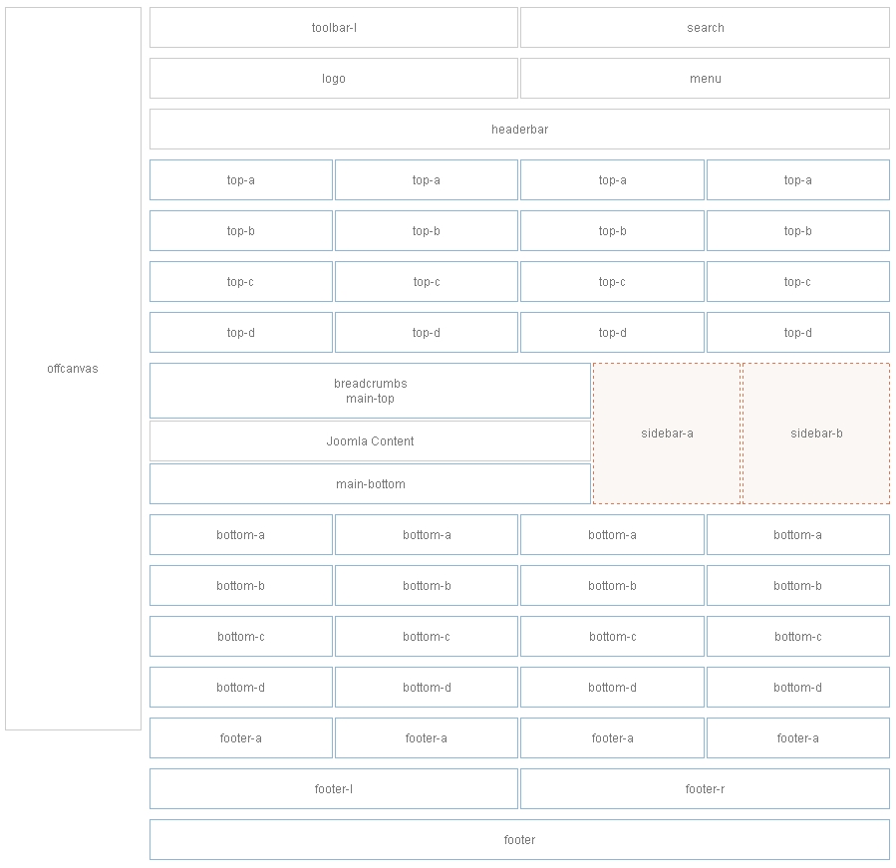This screenshot has width=896, height=868.
Task: Click the first top-a block
Action: pyautogui.click(x=240, y=179)
